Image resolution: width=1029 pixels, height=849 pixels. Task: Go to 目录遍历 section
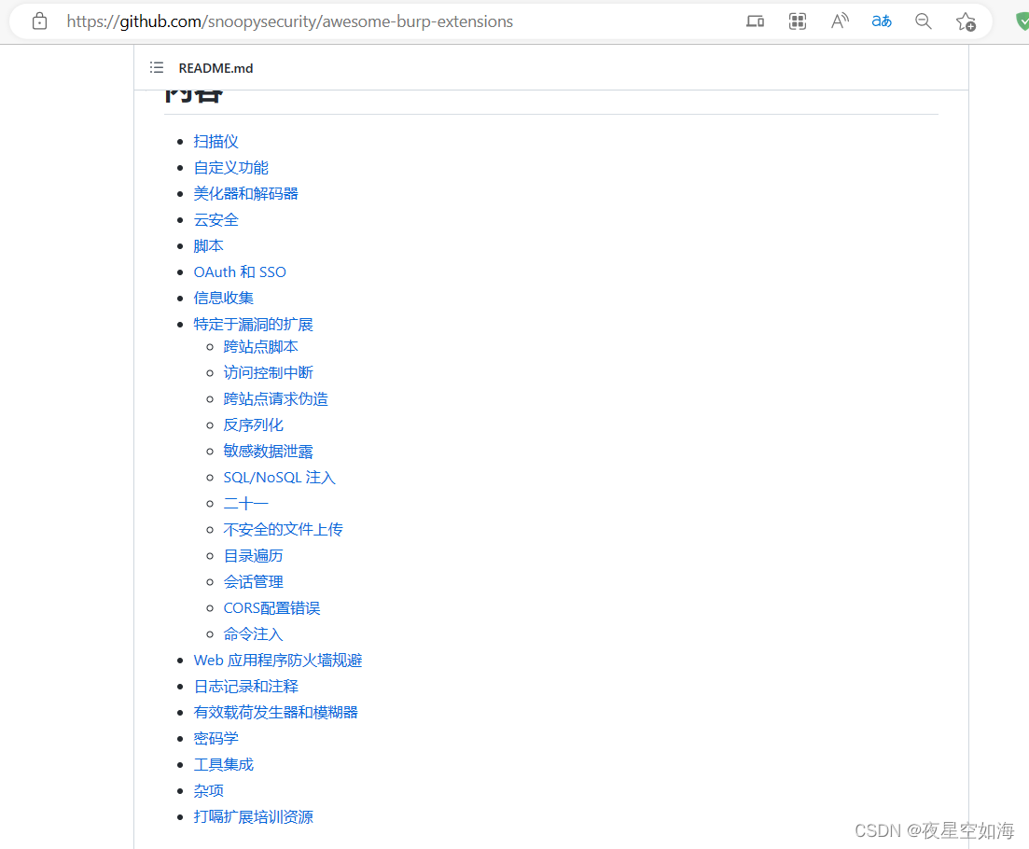(x=254, y=556)
